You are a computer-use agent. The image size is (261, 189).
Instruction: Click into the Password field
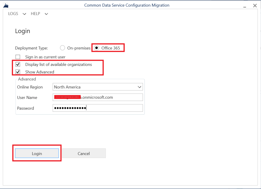(97, 108)
